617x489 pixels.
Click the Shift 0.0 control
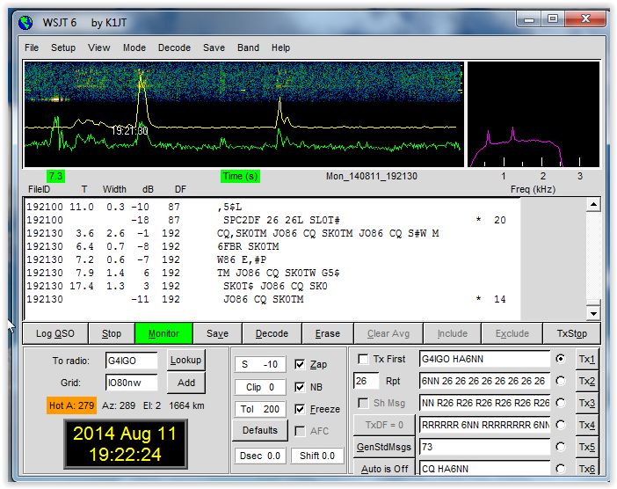point(317,456)
